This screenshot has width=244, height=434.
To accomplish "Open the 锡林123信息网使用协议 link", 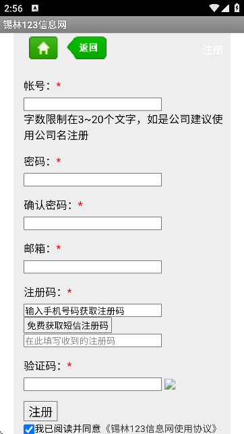I will [x=161, y=429].
